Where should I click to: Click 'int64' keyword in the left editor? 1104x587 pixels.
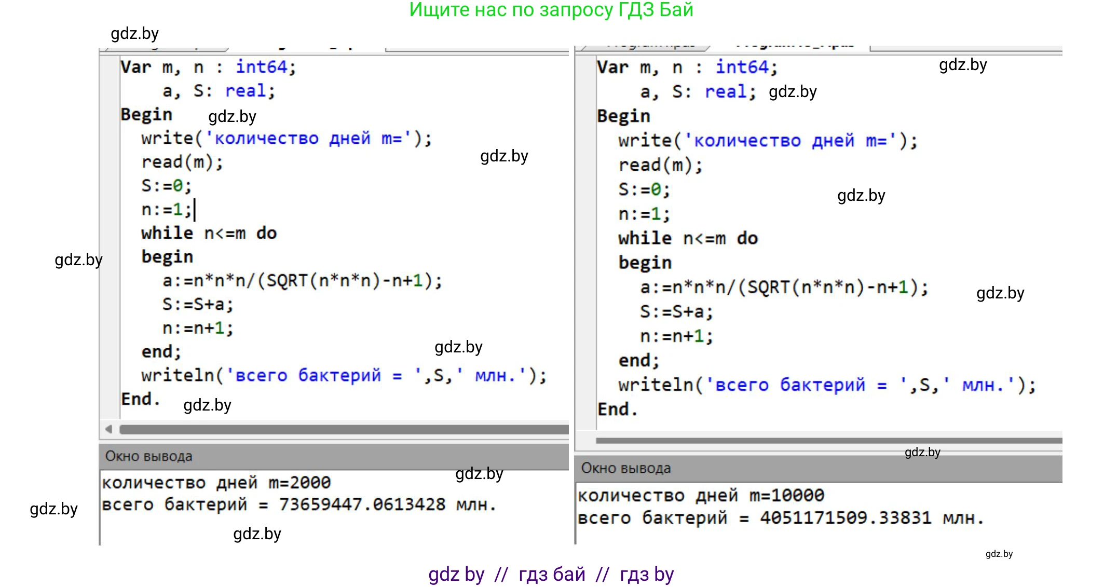coord(261,67)
